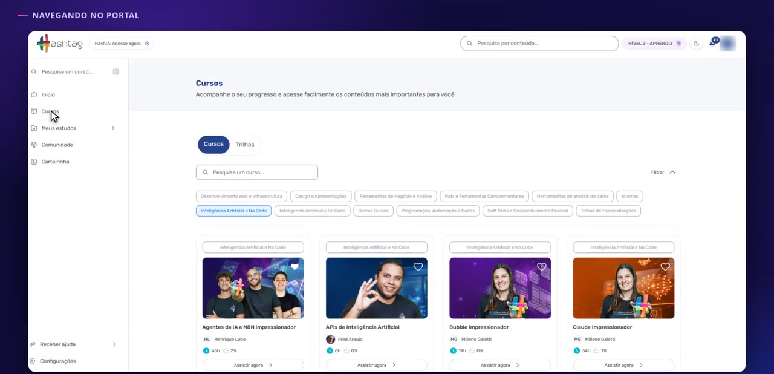Click Claude Impressionador title
The width and height of the screenshot is (774, 374).
[x=602, y=327]
